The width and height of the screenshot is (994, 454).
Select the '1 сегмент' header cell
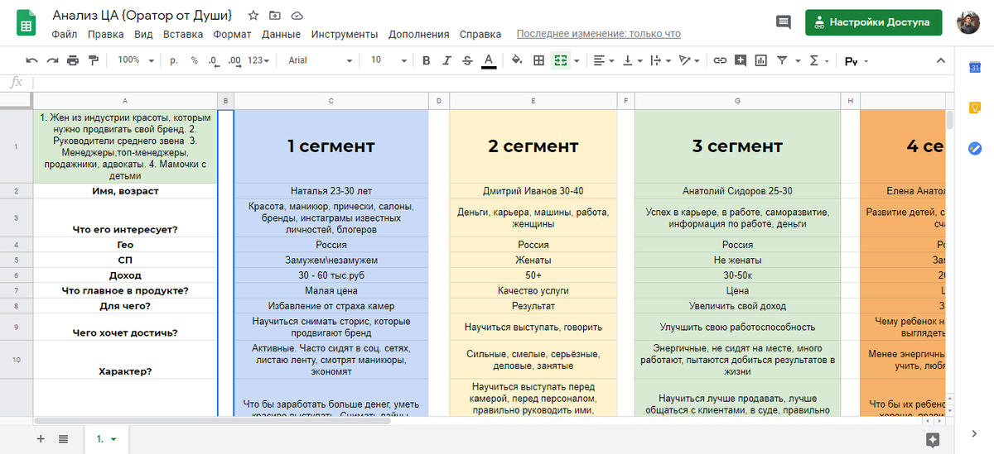coord(331,146)
